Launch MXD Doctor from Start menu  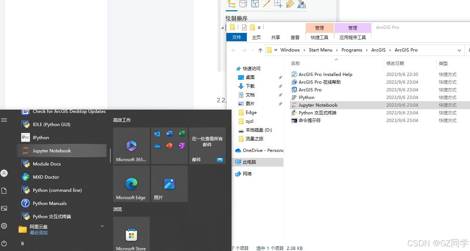62,177
